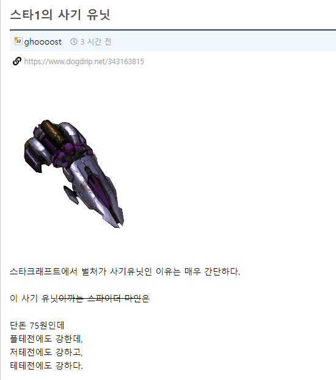Click 간단하다 ending the first sentence
The width and height of the screenshot is (336, 380).
point(222,271)
